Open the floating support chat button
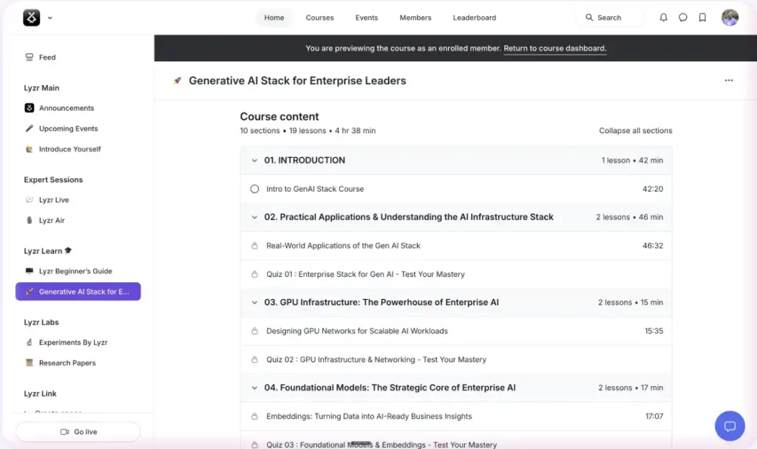Viewport: 757px width, 449px height. (730, 426)
